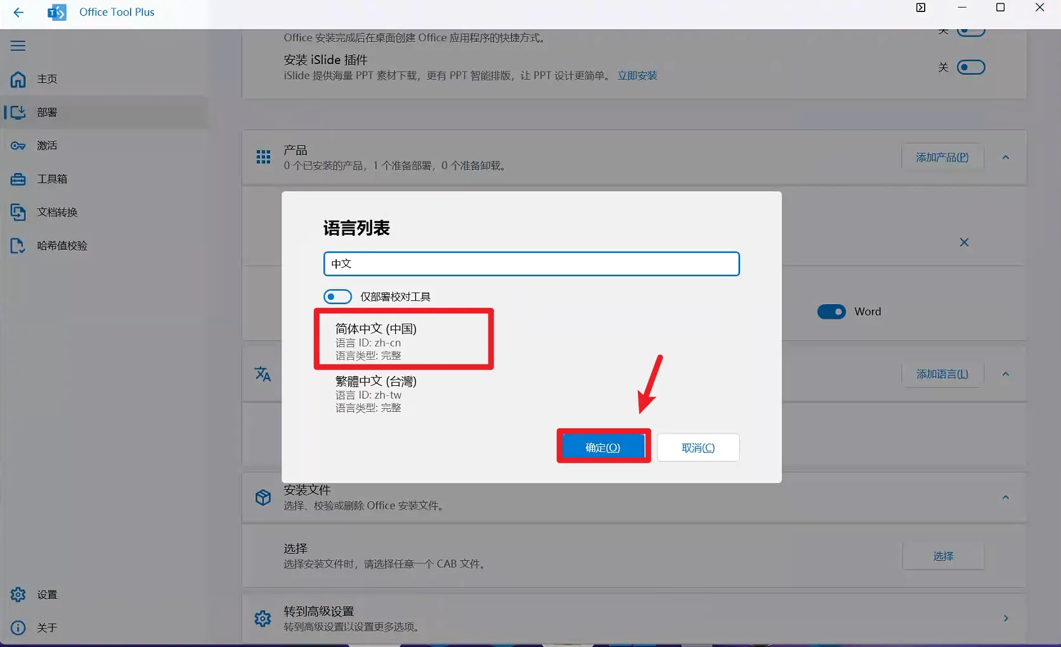Open the 关于 about page
The width and height of the screenshot is (1061, 647).
pos(104,627)
